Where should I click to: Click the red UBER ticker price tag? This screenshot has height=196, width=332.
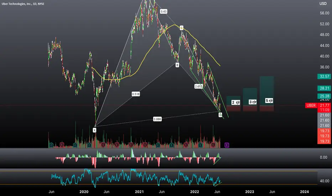click(311, 105)
